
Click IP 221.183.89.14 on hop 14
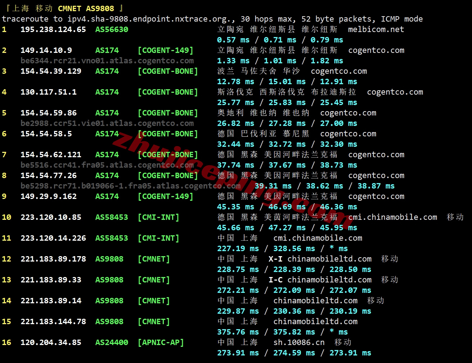point(51,301)
